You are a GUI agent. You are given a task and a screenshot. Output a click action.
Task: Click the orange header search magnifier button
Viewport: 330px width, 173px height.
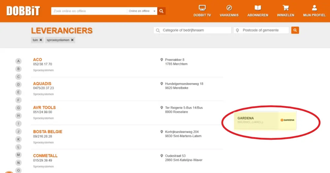tap(161, 11)
